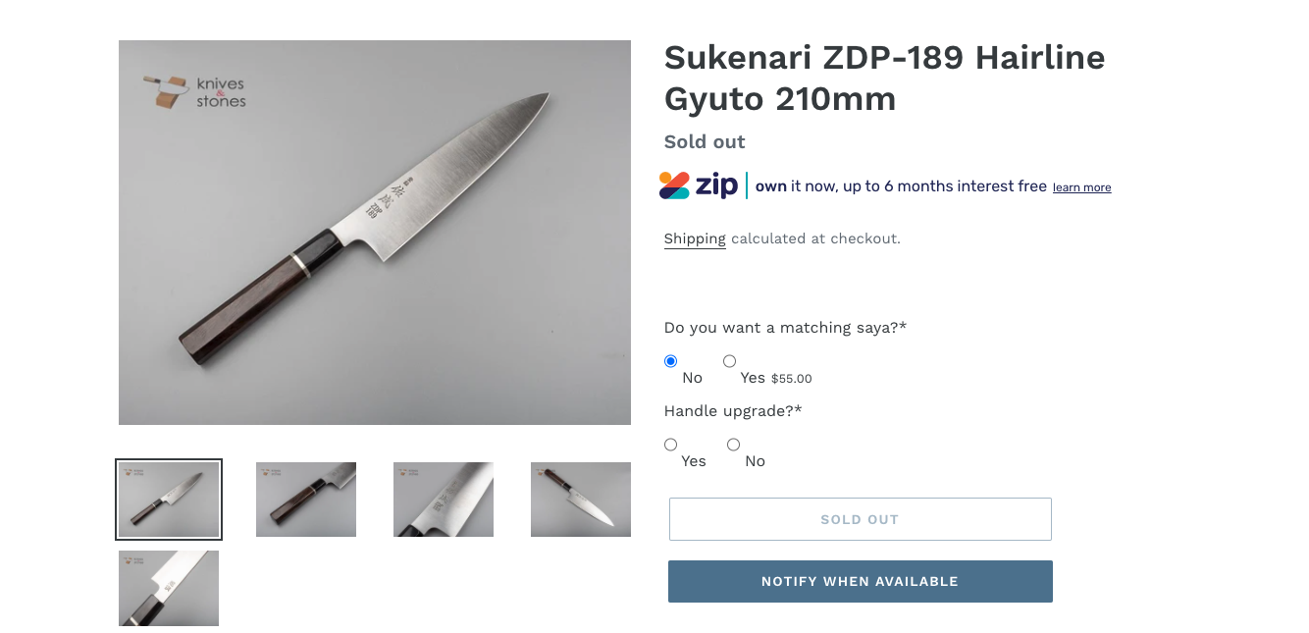Screen dimensions: 1309x633
Task: Click the 'Handle upgrade?' question label
Action: coord(733,410)
